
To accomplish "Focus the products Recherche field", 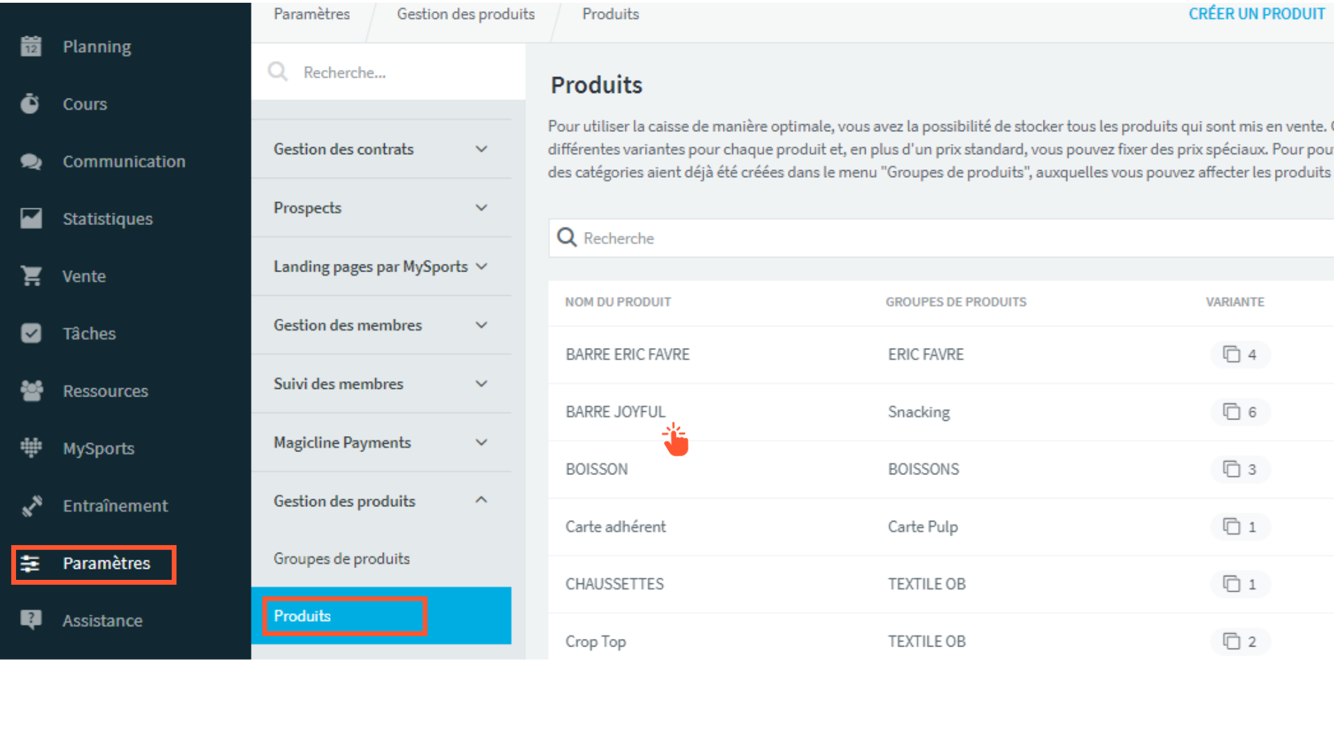I will 941,238.
